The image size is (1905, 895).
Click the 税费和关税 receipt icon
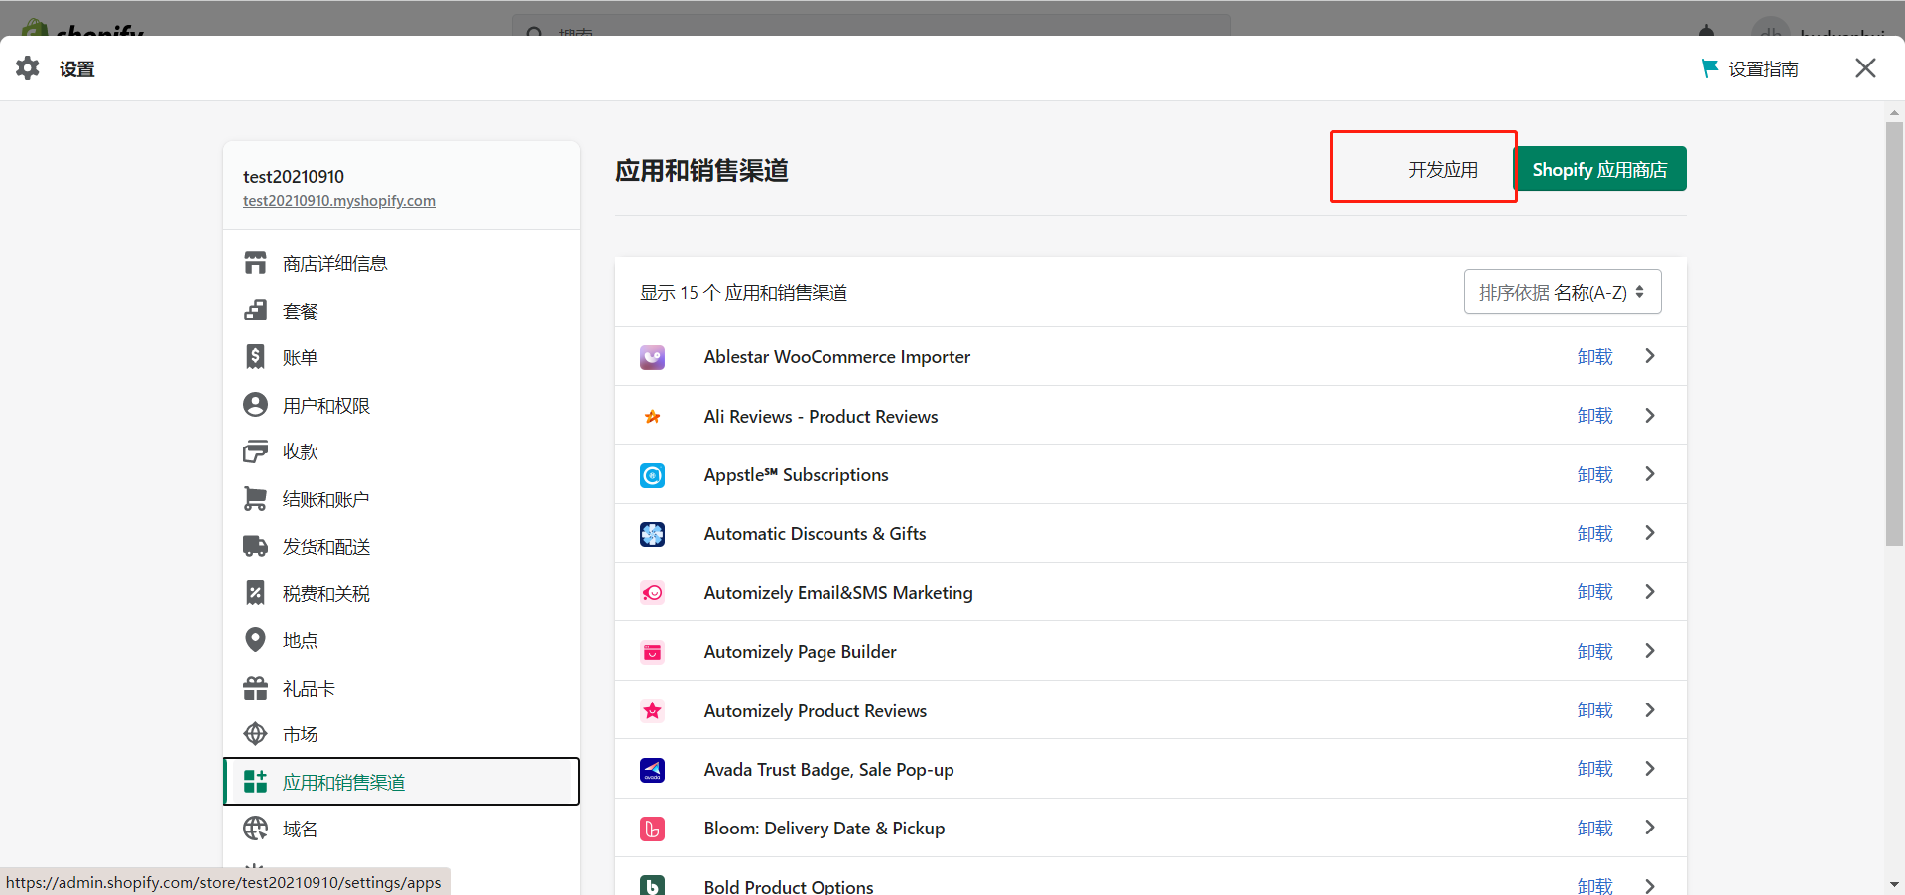pyautogui.click(x=256, y=593)
